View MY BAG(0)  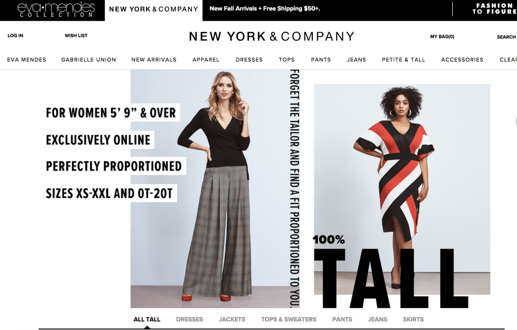click(442, 36)
